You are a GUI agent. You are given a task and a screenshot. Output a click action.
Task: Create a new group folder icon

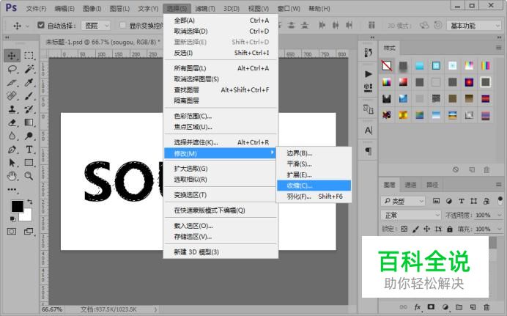click(459, 307)
